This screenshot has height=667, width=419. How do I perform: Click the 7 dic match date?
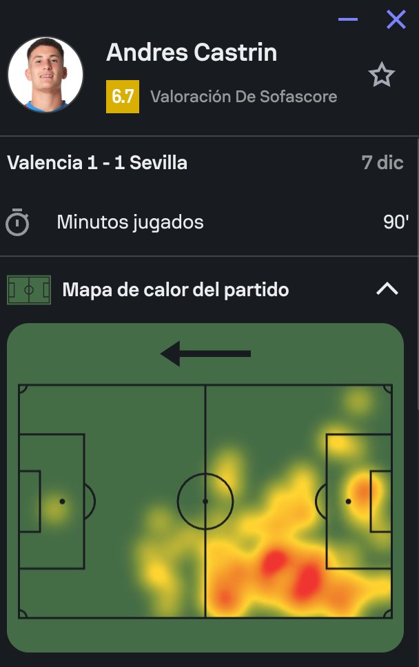point(382,163)
